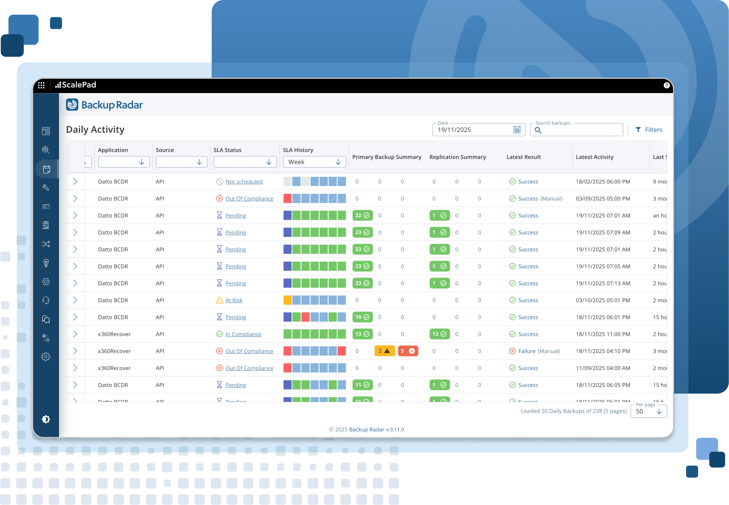Open the wrench tools sidebar icon
This screenshot has width=729, height=505.
46,188
